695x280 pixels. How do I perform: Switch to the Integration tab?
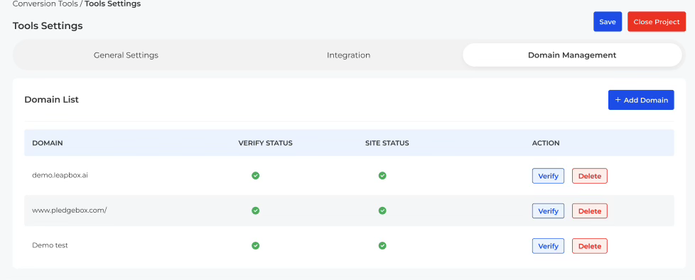coord(348,55)
